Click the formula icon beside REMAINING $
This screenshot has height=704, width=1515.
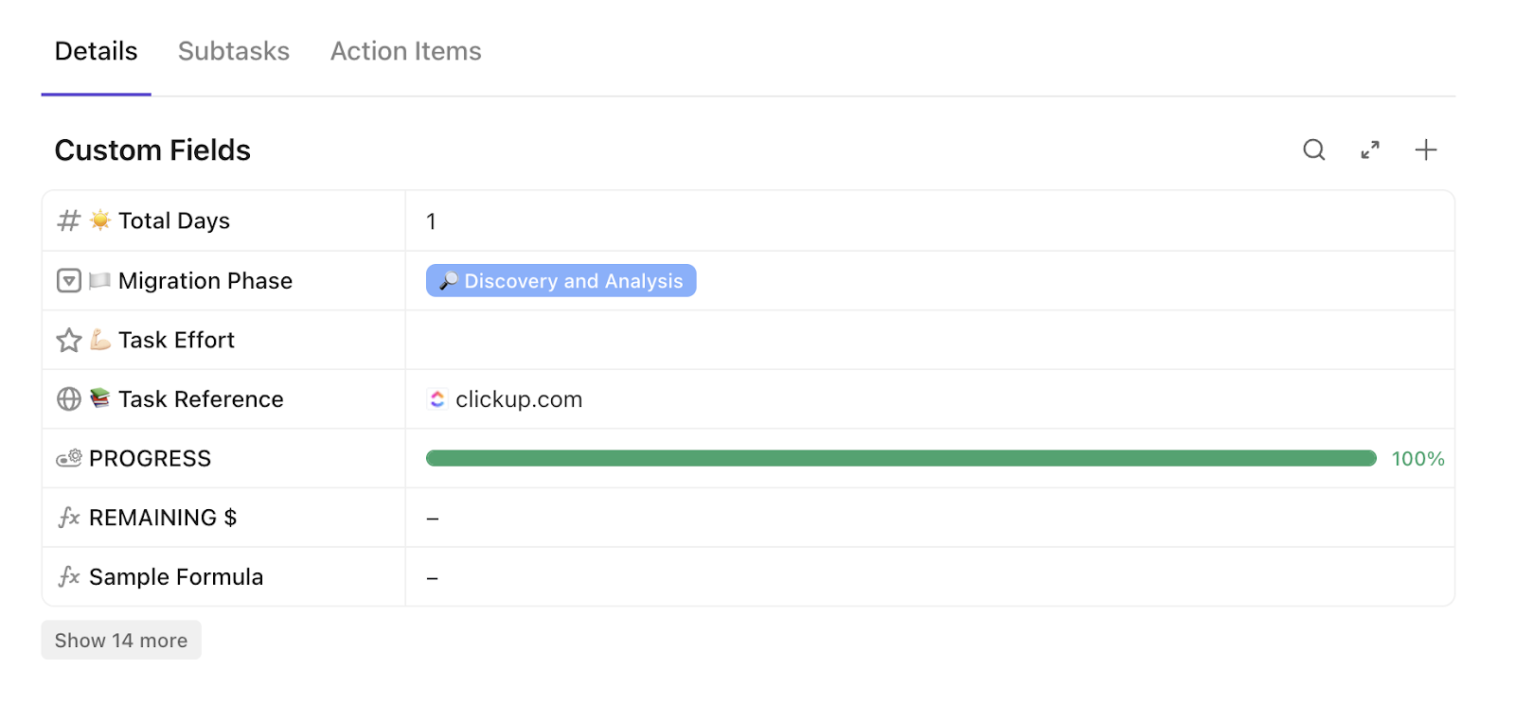69,518
